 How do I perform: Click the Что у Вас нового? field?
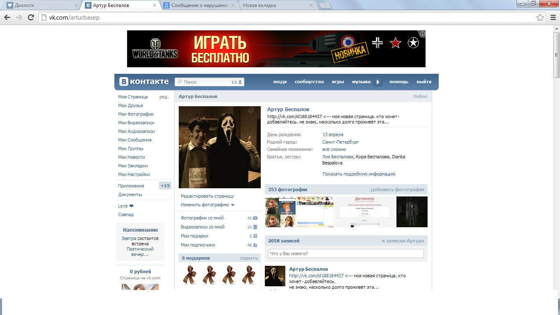pyautogui.click(x=346, y=253)
